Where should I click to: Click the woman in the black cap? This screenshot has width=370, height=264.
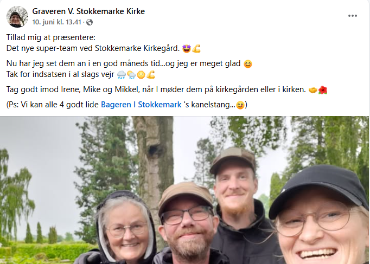pos(320,217)
